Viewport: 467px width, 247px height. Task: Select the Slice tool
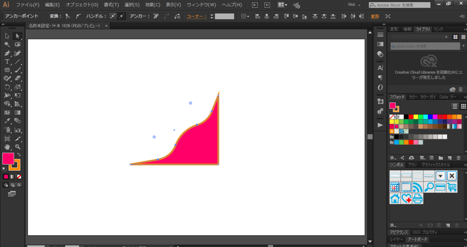(x=18, y=139)
